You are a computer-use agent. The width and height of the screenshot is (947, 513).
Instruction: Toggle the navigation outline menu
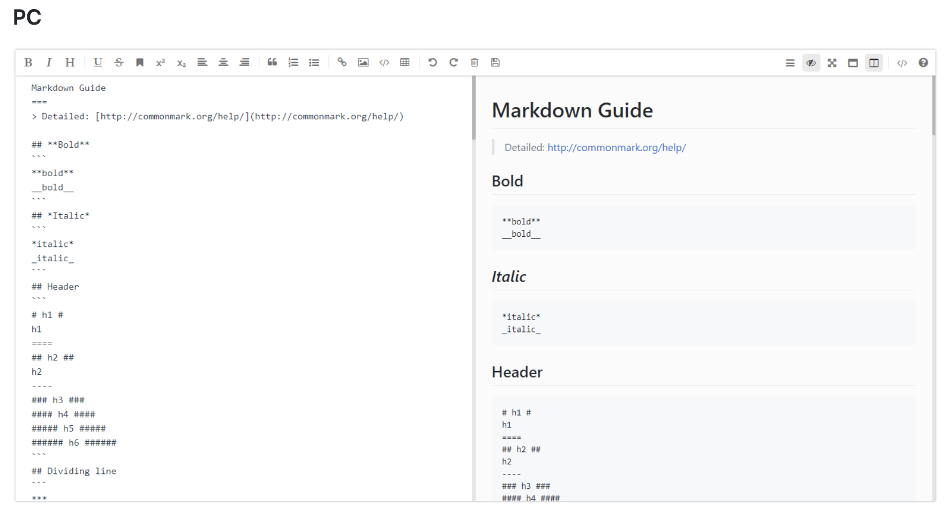[x=790, y=63]
